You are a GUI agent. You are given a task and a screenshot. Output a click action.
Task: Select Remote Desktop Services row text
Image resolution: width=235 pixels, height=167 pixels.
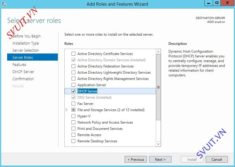pyautogui.click(x=97, y=141)
